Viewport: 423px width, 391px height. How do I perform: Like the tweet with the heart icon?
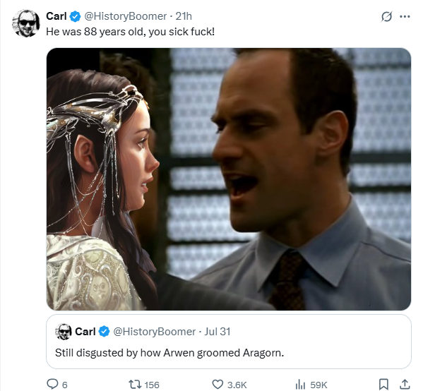click(218, 384)
